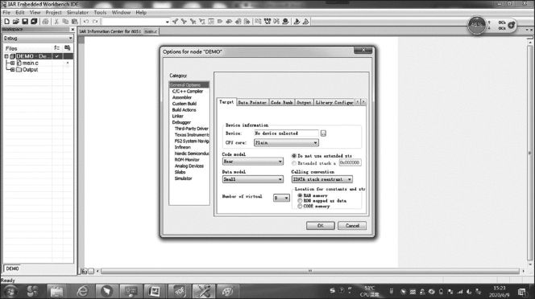This screenshot has width=535, height=299.
Task: Choose 'ROM mapped as data' radio option
Action: [300, 201]
